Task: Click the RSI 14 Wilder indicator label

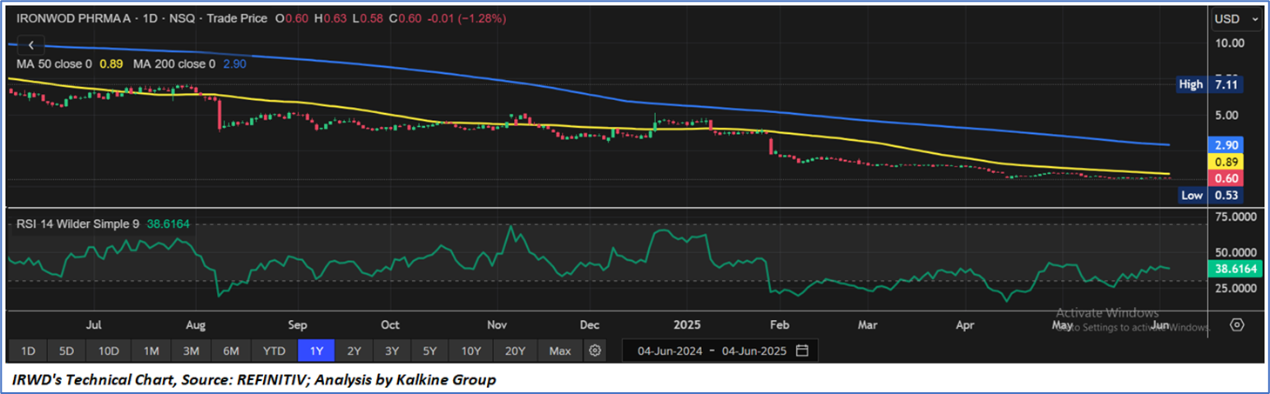Action: pos(78,224)
